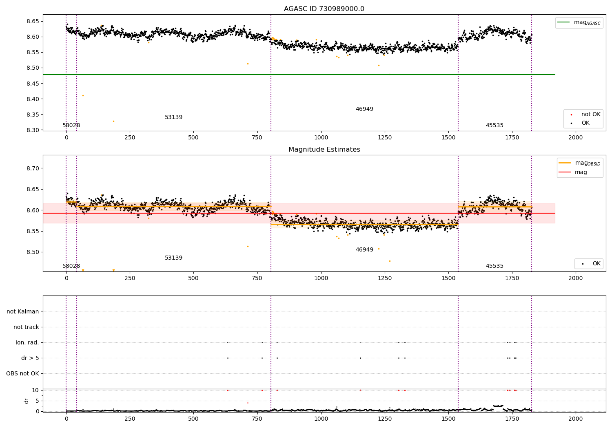Screen dimensions: 612x428
Task: Click y-tick 8.65 on top plot
Action: 33,21
